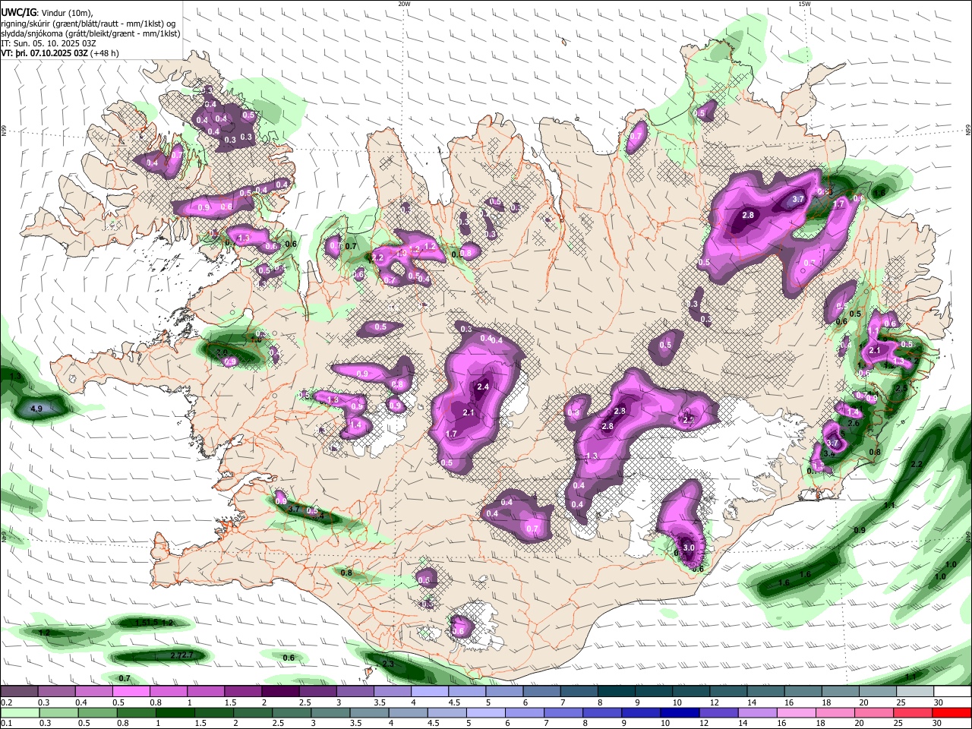Pick the 4 swatch in the rain scale
972x729 pixels.
pyautogui.click(x=408, y=712)
